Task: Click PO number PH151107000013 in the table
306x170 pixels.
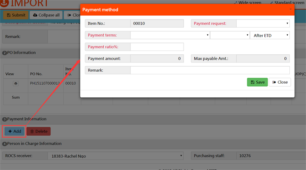Action: point(44,84)
